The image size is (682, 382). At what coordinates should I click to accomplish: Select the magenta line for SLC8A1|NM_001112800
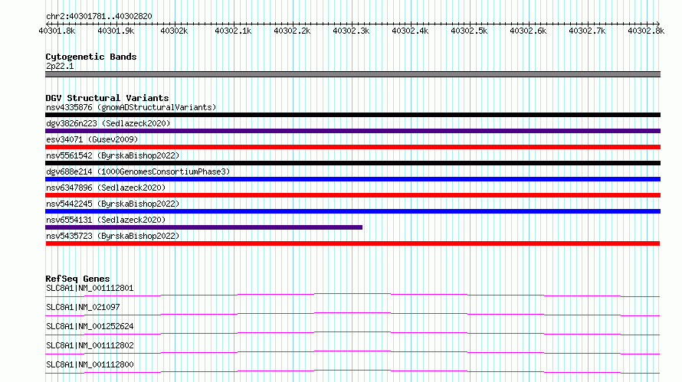point(352,371)
